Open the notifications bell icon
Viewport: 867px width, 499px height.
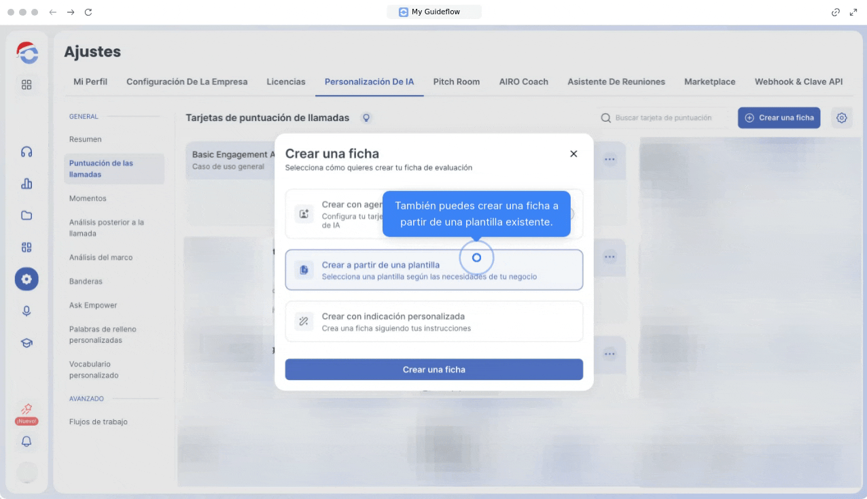[26, 441]
